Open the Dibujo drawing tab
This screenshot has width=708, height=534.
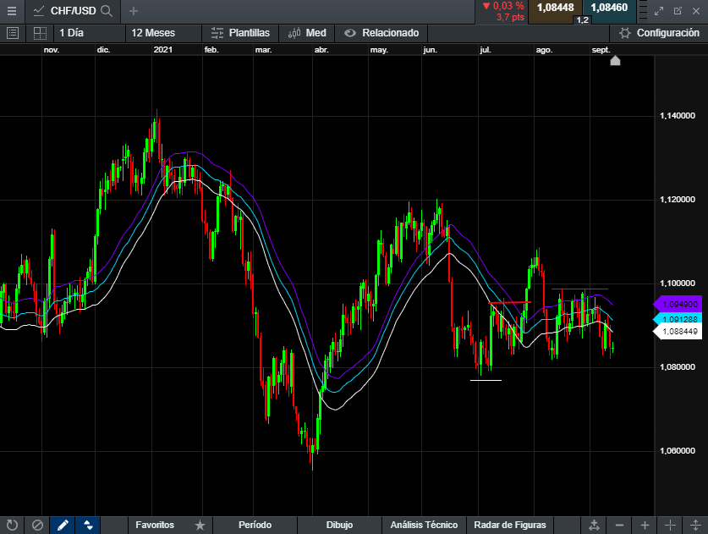[339, 525]
